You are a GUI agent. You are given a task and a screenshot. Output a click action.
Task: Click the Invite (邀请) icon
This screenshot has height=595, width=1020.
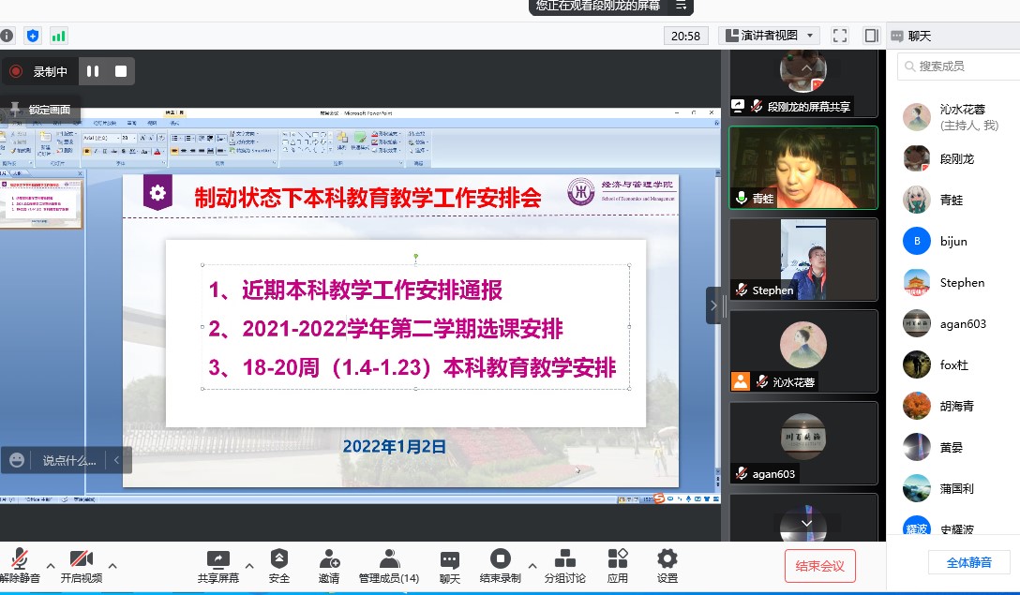pos(329,560)
